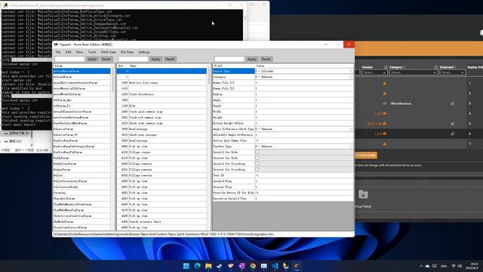
Task: Select the Touch bloodstain row
Action: click(x=162, y=94)
